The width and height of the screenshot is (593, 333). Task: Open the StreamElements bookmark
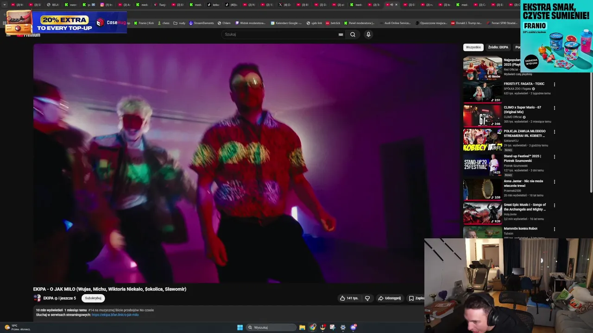202,23
